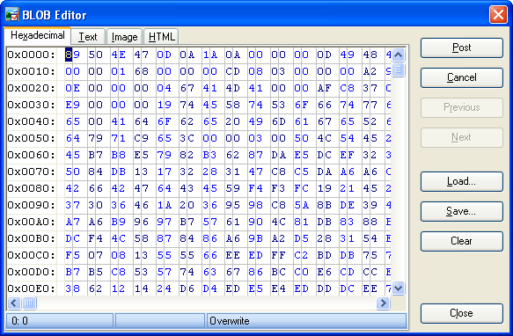Image resolution: width=513 pixels, height=336 pixels.
Task: Select byte 53 in row 0x00D0
Action: tap(141, 272)
